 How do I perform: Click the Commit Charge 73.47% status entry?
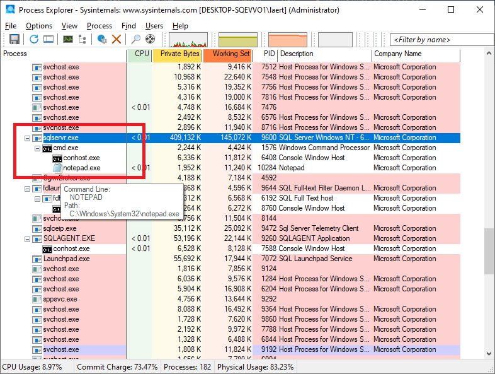(117, 367)
